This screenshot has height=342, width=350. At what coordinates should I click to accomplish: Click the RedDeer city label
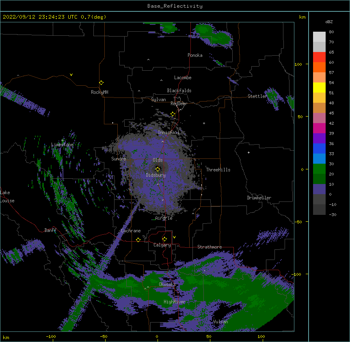point(179,104)
